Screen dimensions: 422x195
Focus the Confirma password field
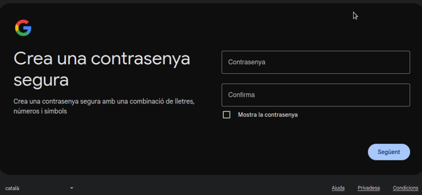tap(315, 95)
